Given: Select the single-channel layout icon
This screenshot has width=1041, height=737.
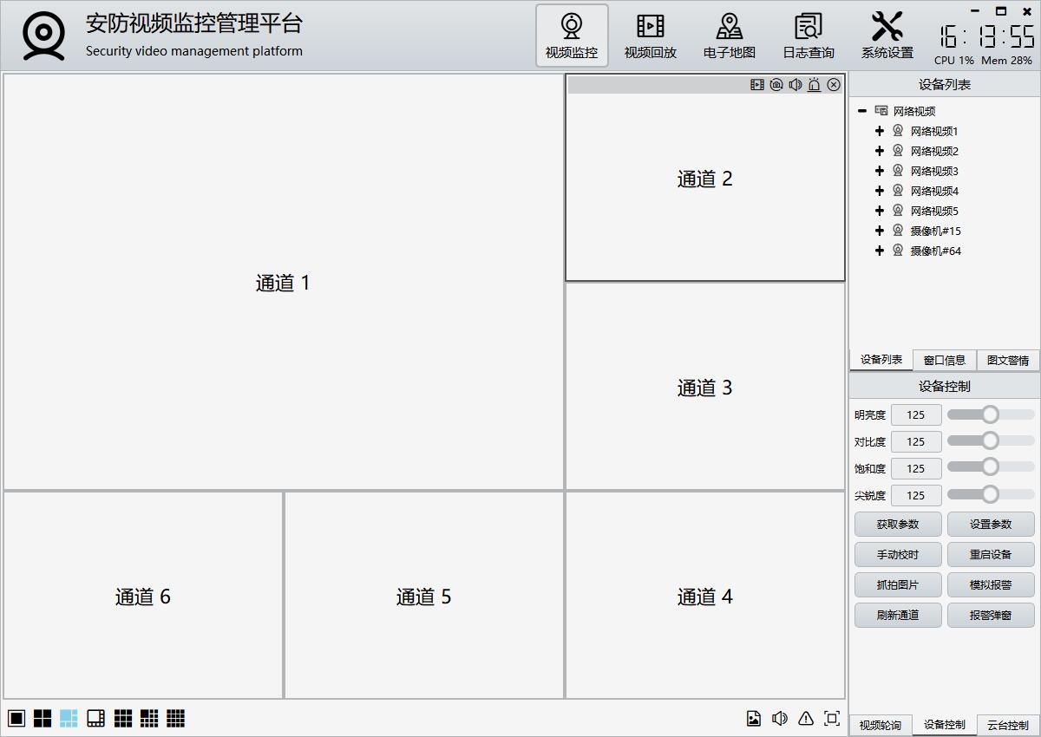Looking at the screenshot, I should tap(16, 718).
